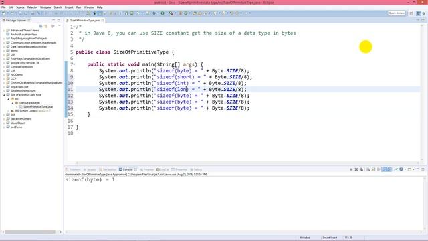Image resolution: width=428 pixels, height=241 pixels.
Task: Select Communication between Java threads project
Action: (x=33, y=43)
